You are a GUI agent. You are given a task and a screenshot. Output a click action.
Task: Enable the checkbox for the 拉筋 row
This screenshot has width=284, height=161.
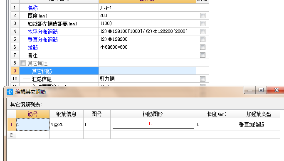[203, 47]
